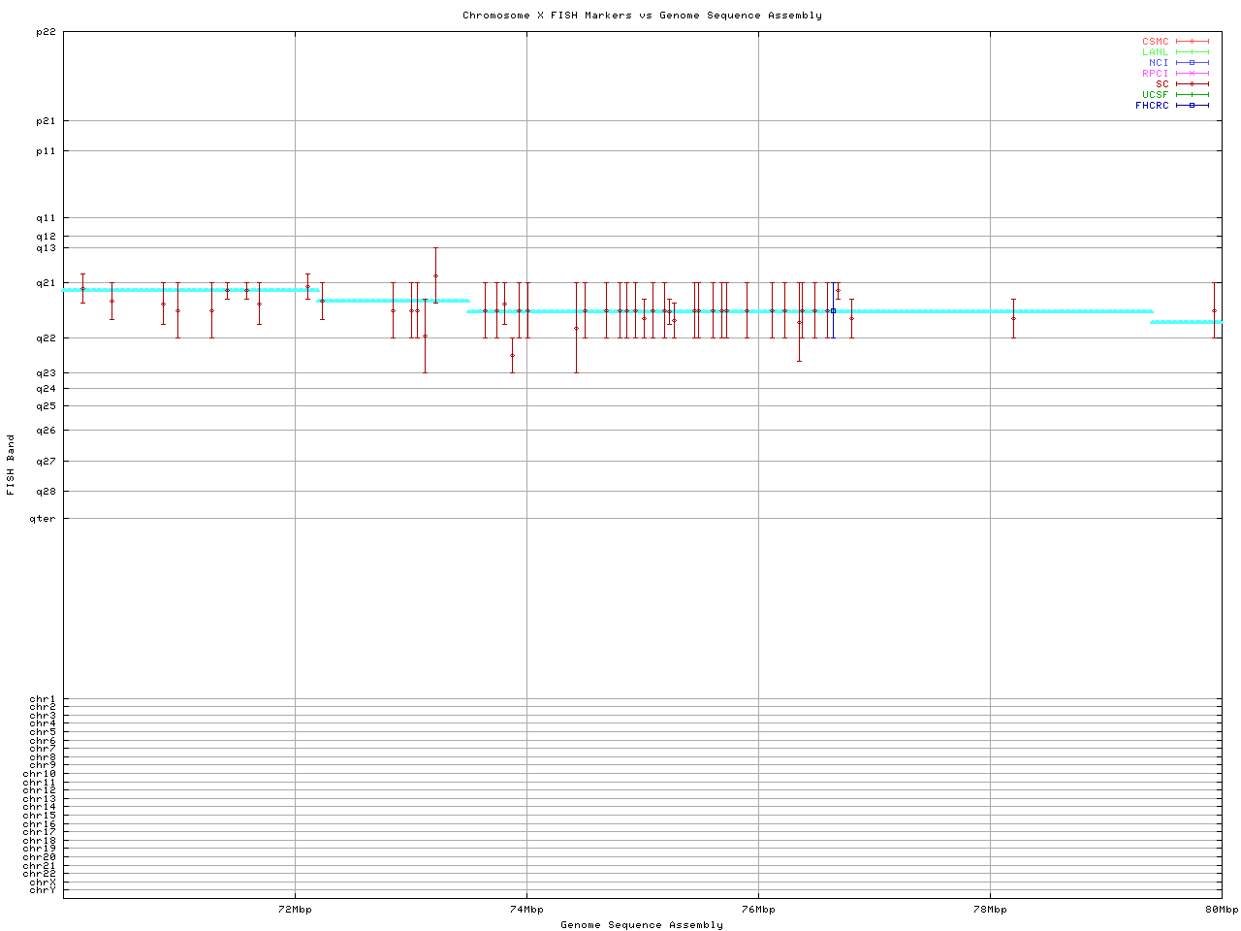Click the blue FHCRC square data point

833,311
